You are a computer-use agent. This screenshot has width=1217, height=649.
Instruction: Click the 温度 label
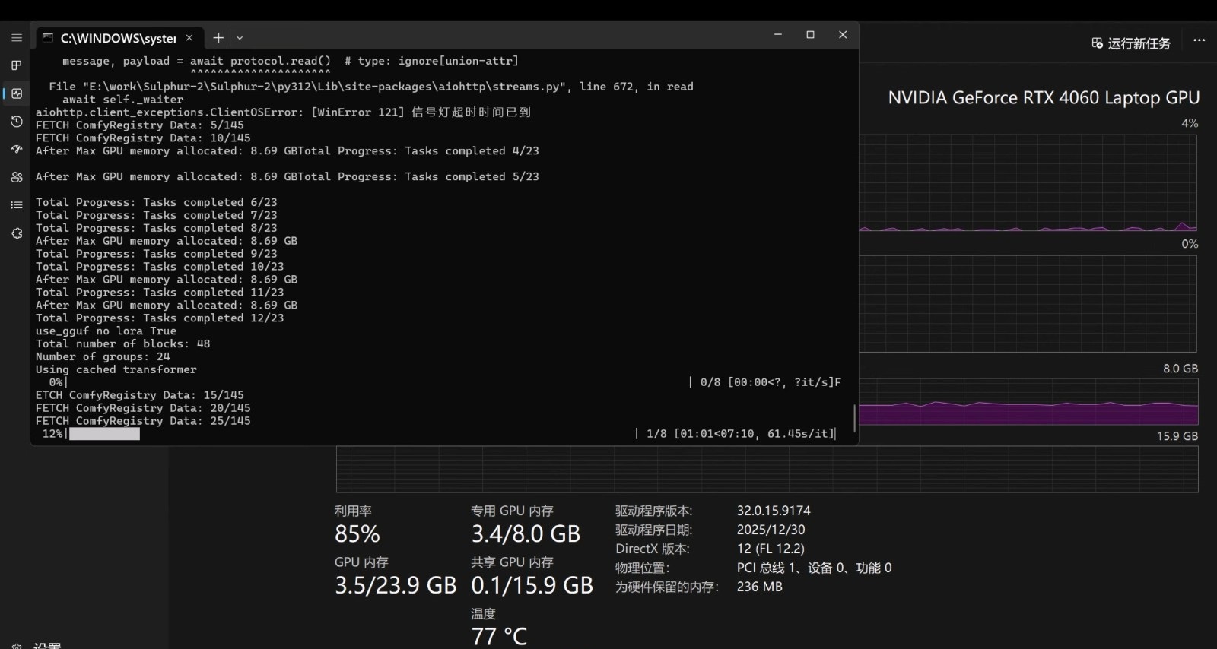point(483,613)
